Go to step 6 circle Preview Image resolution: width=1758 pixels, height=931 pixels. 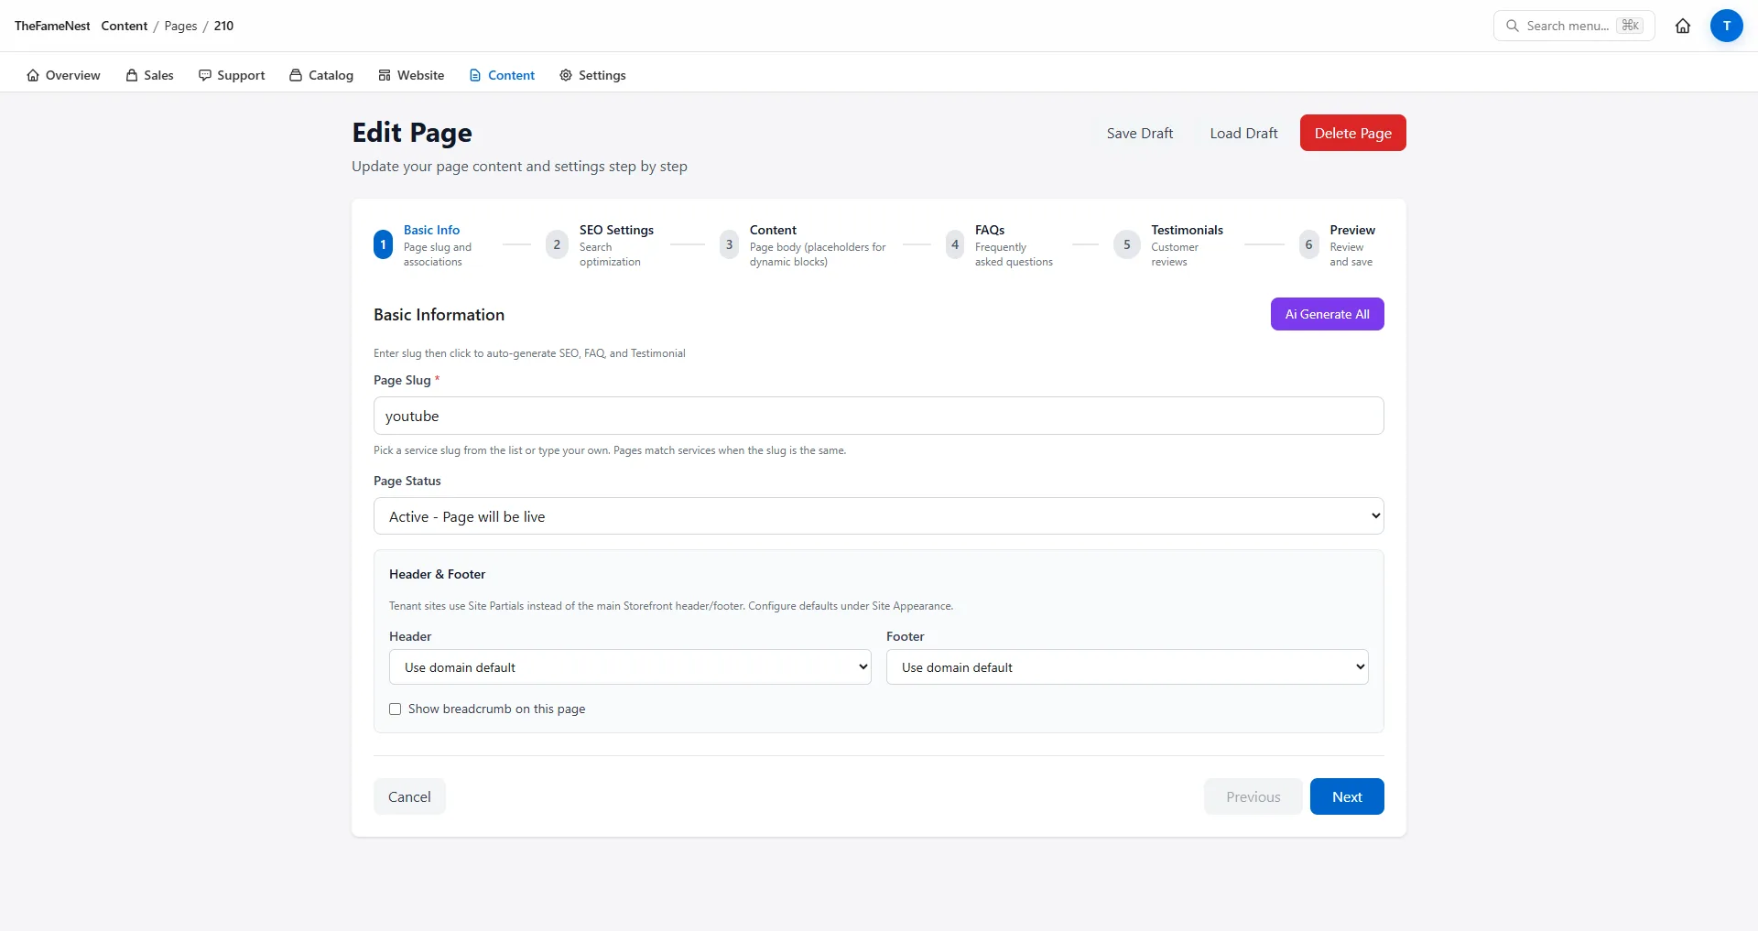(1309, 244)
